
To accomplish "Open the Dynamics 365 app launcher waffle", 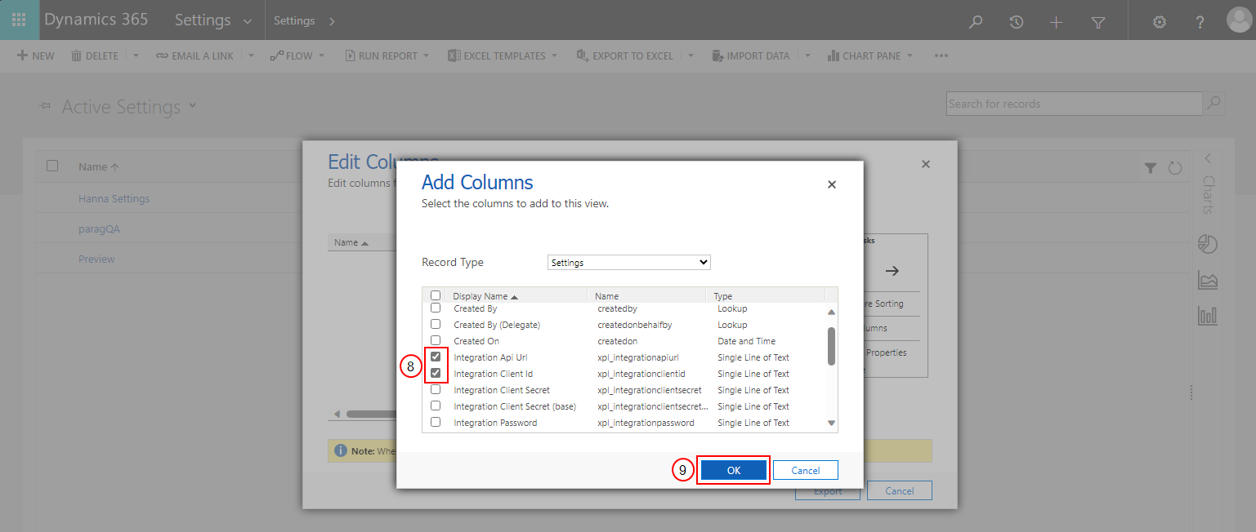I will (x=20, y=20).
